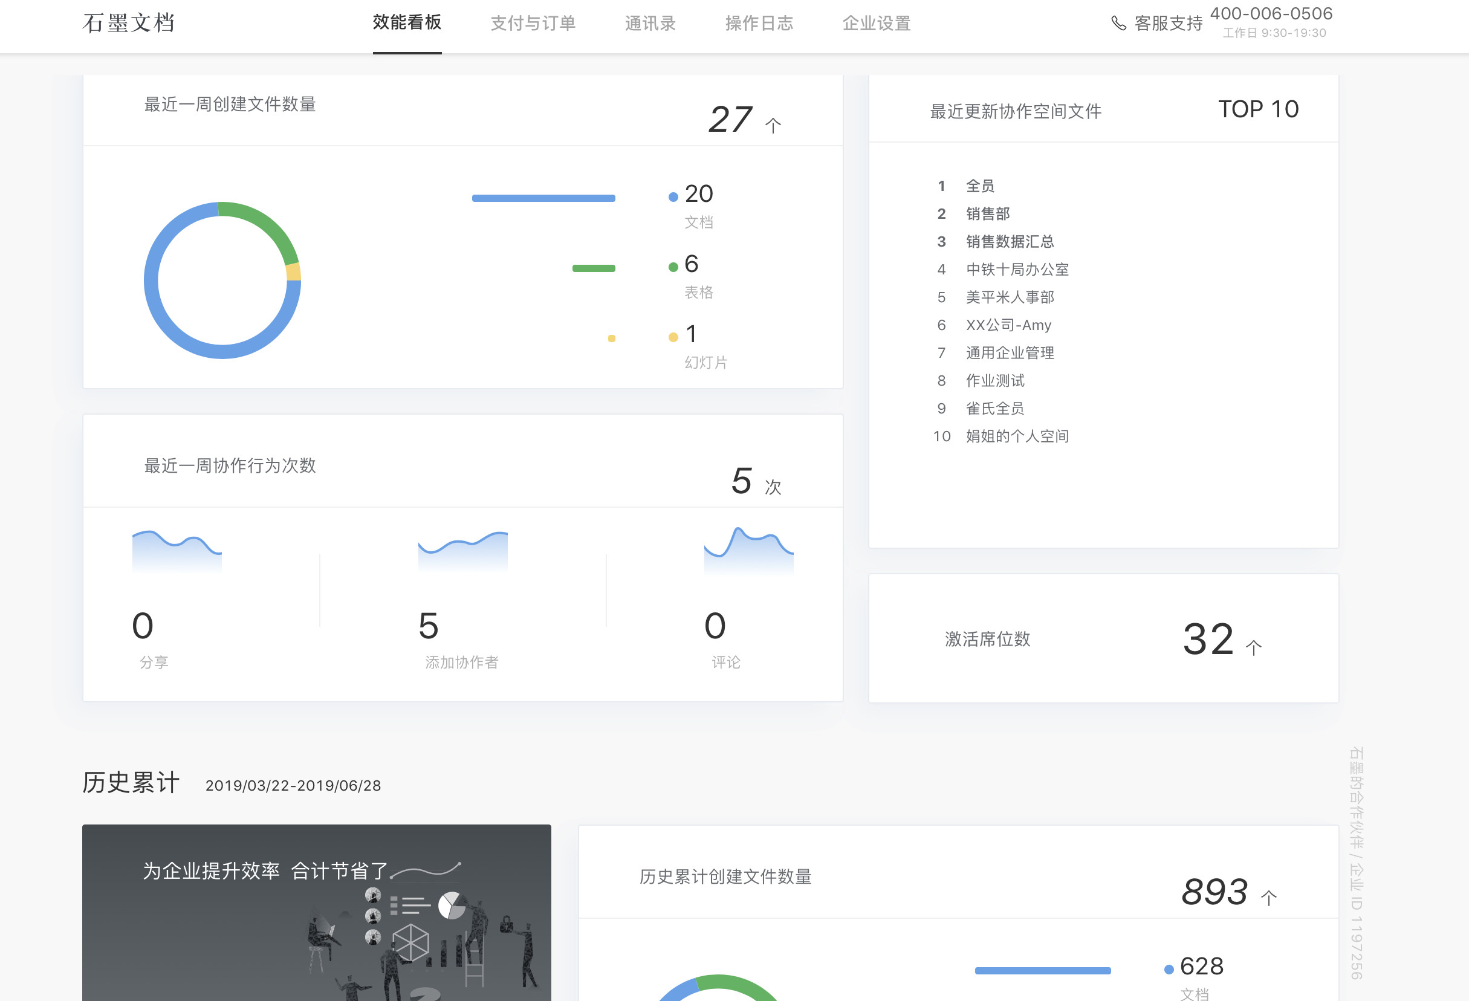The width and height of the screenshot is (1469, 1001).
Task: Click the 评论 sparkline chart
Action: [748, 550]
